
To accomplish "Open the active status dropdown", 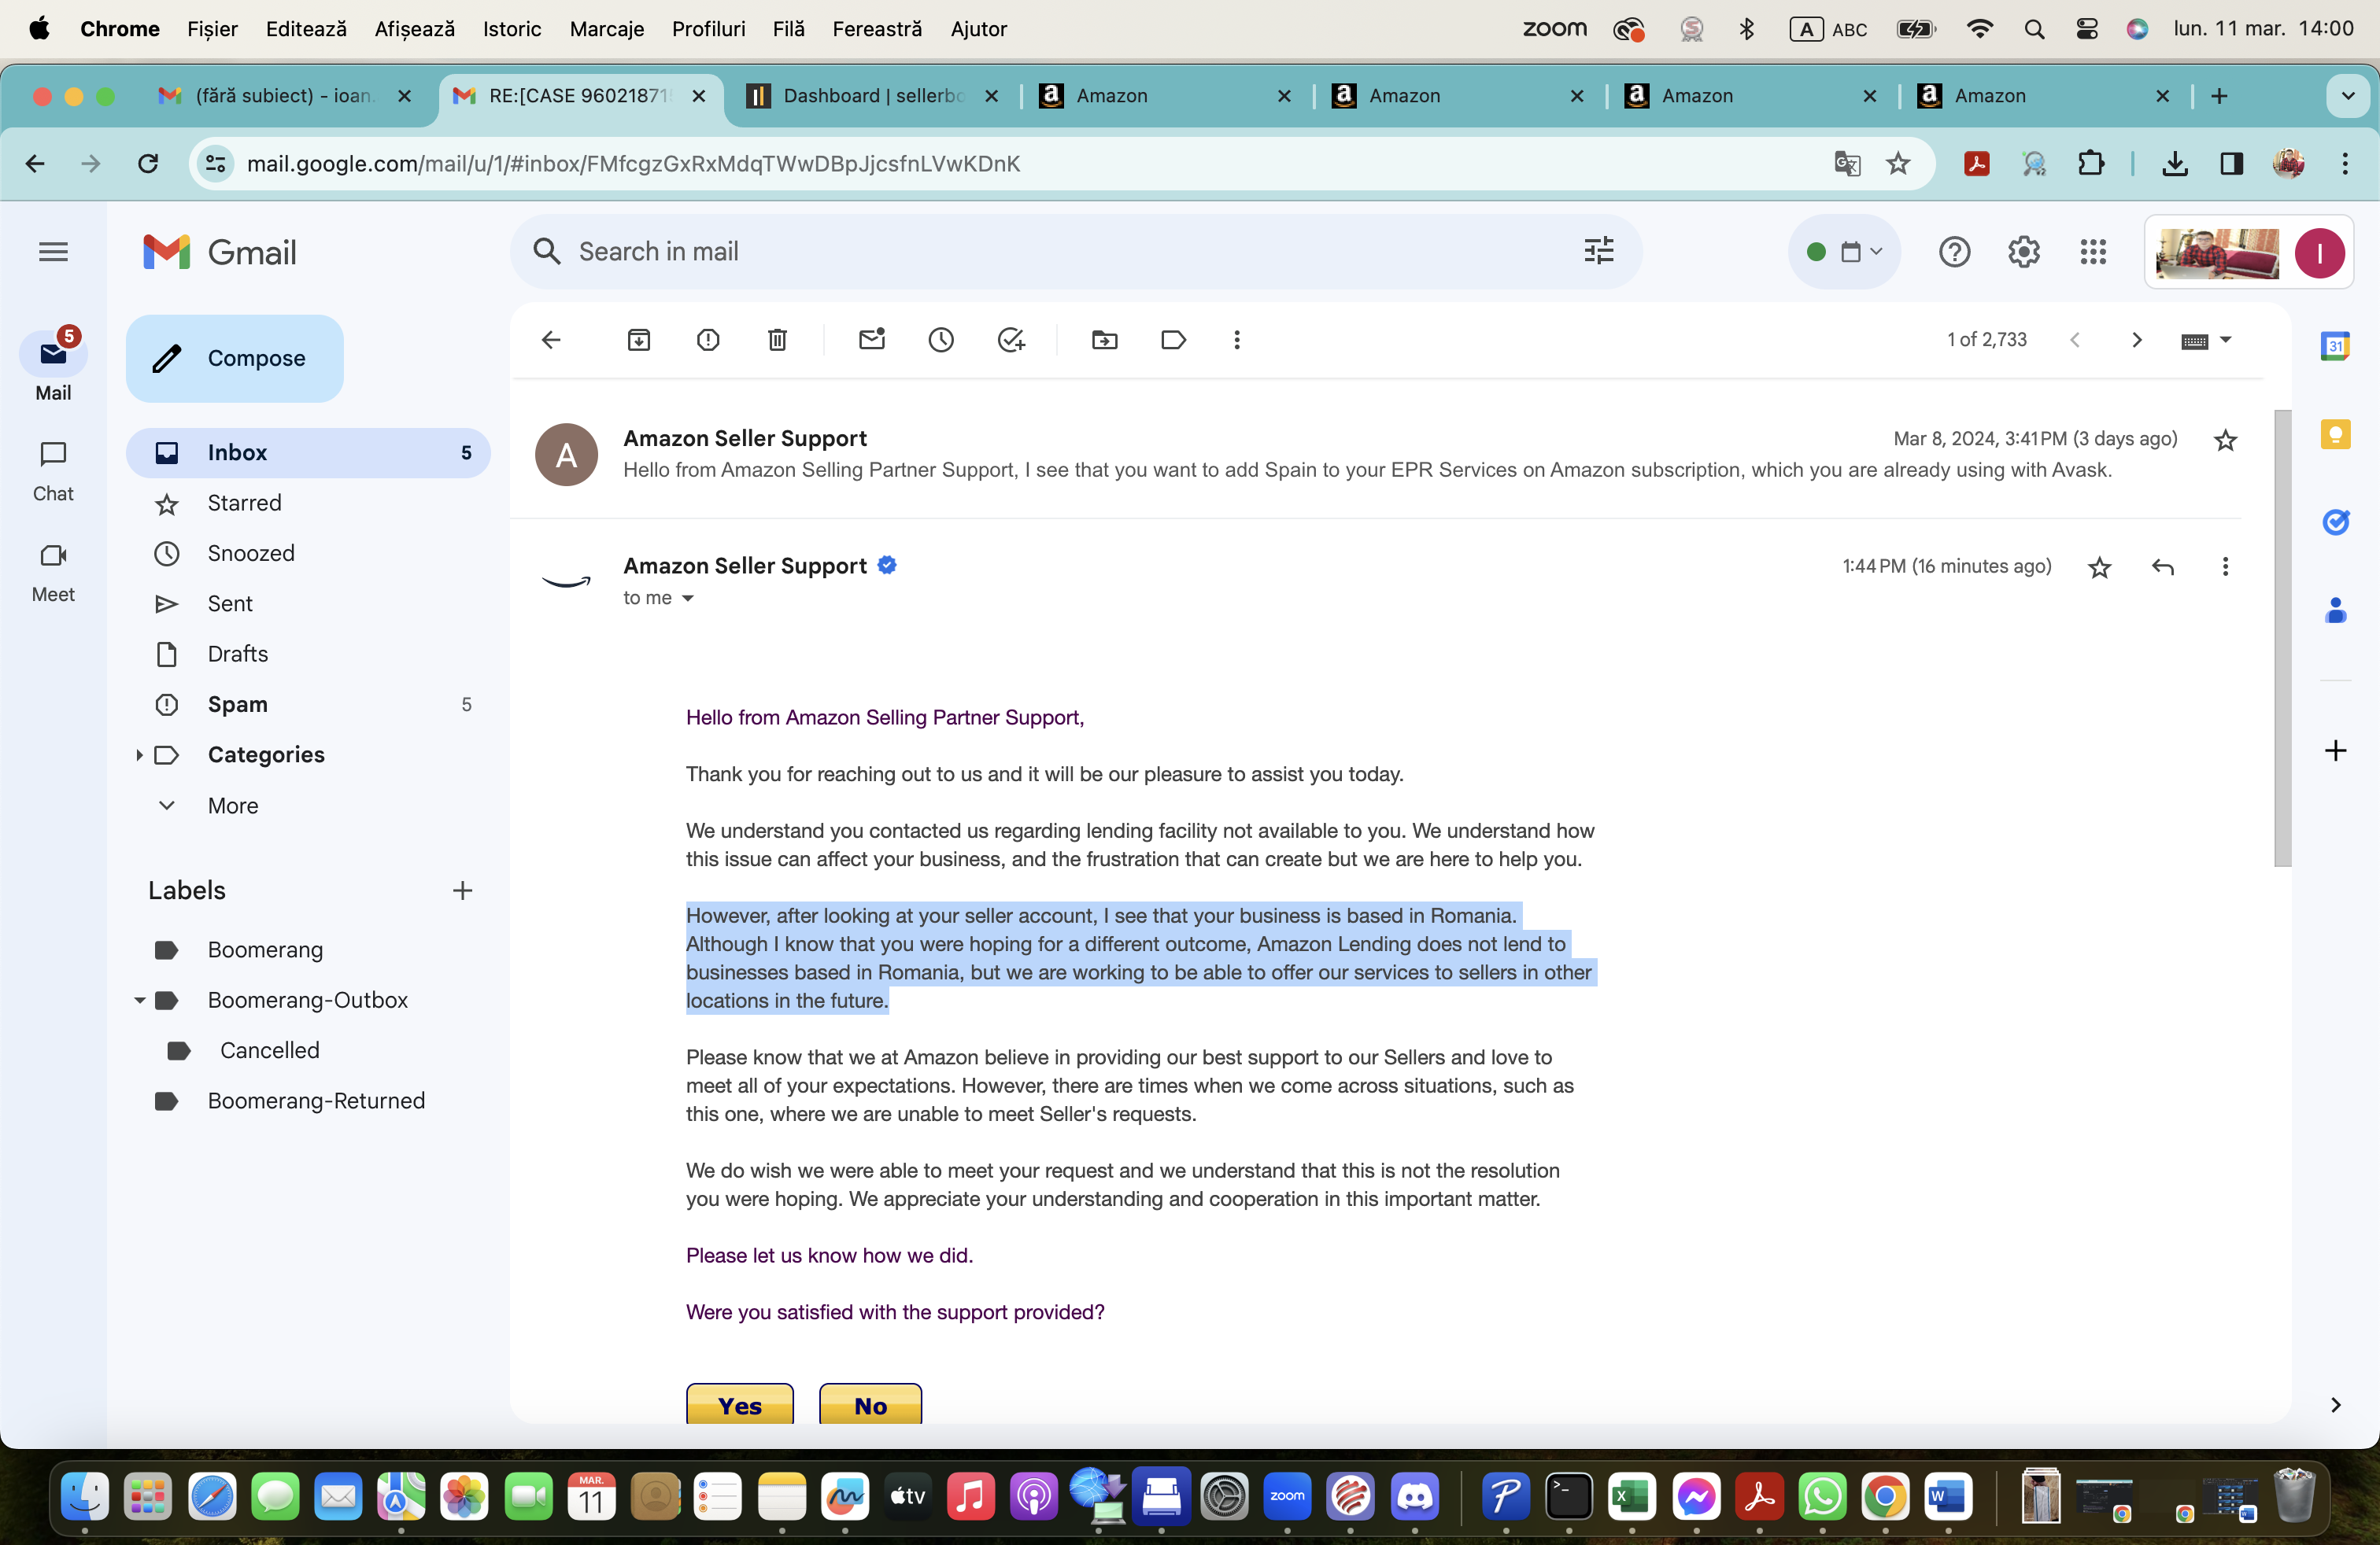I will pos(1844,252).
